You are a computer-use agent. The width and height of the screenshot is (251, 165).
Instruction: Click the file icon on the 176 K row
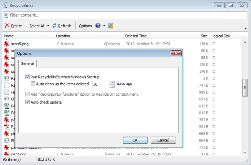tap(7, 72)
